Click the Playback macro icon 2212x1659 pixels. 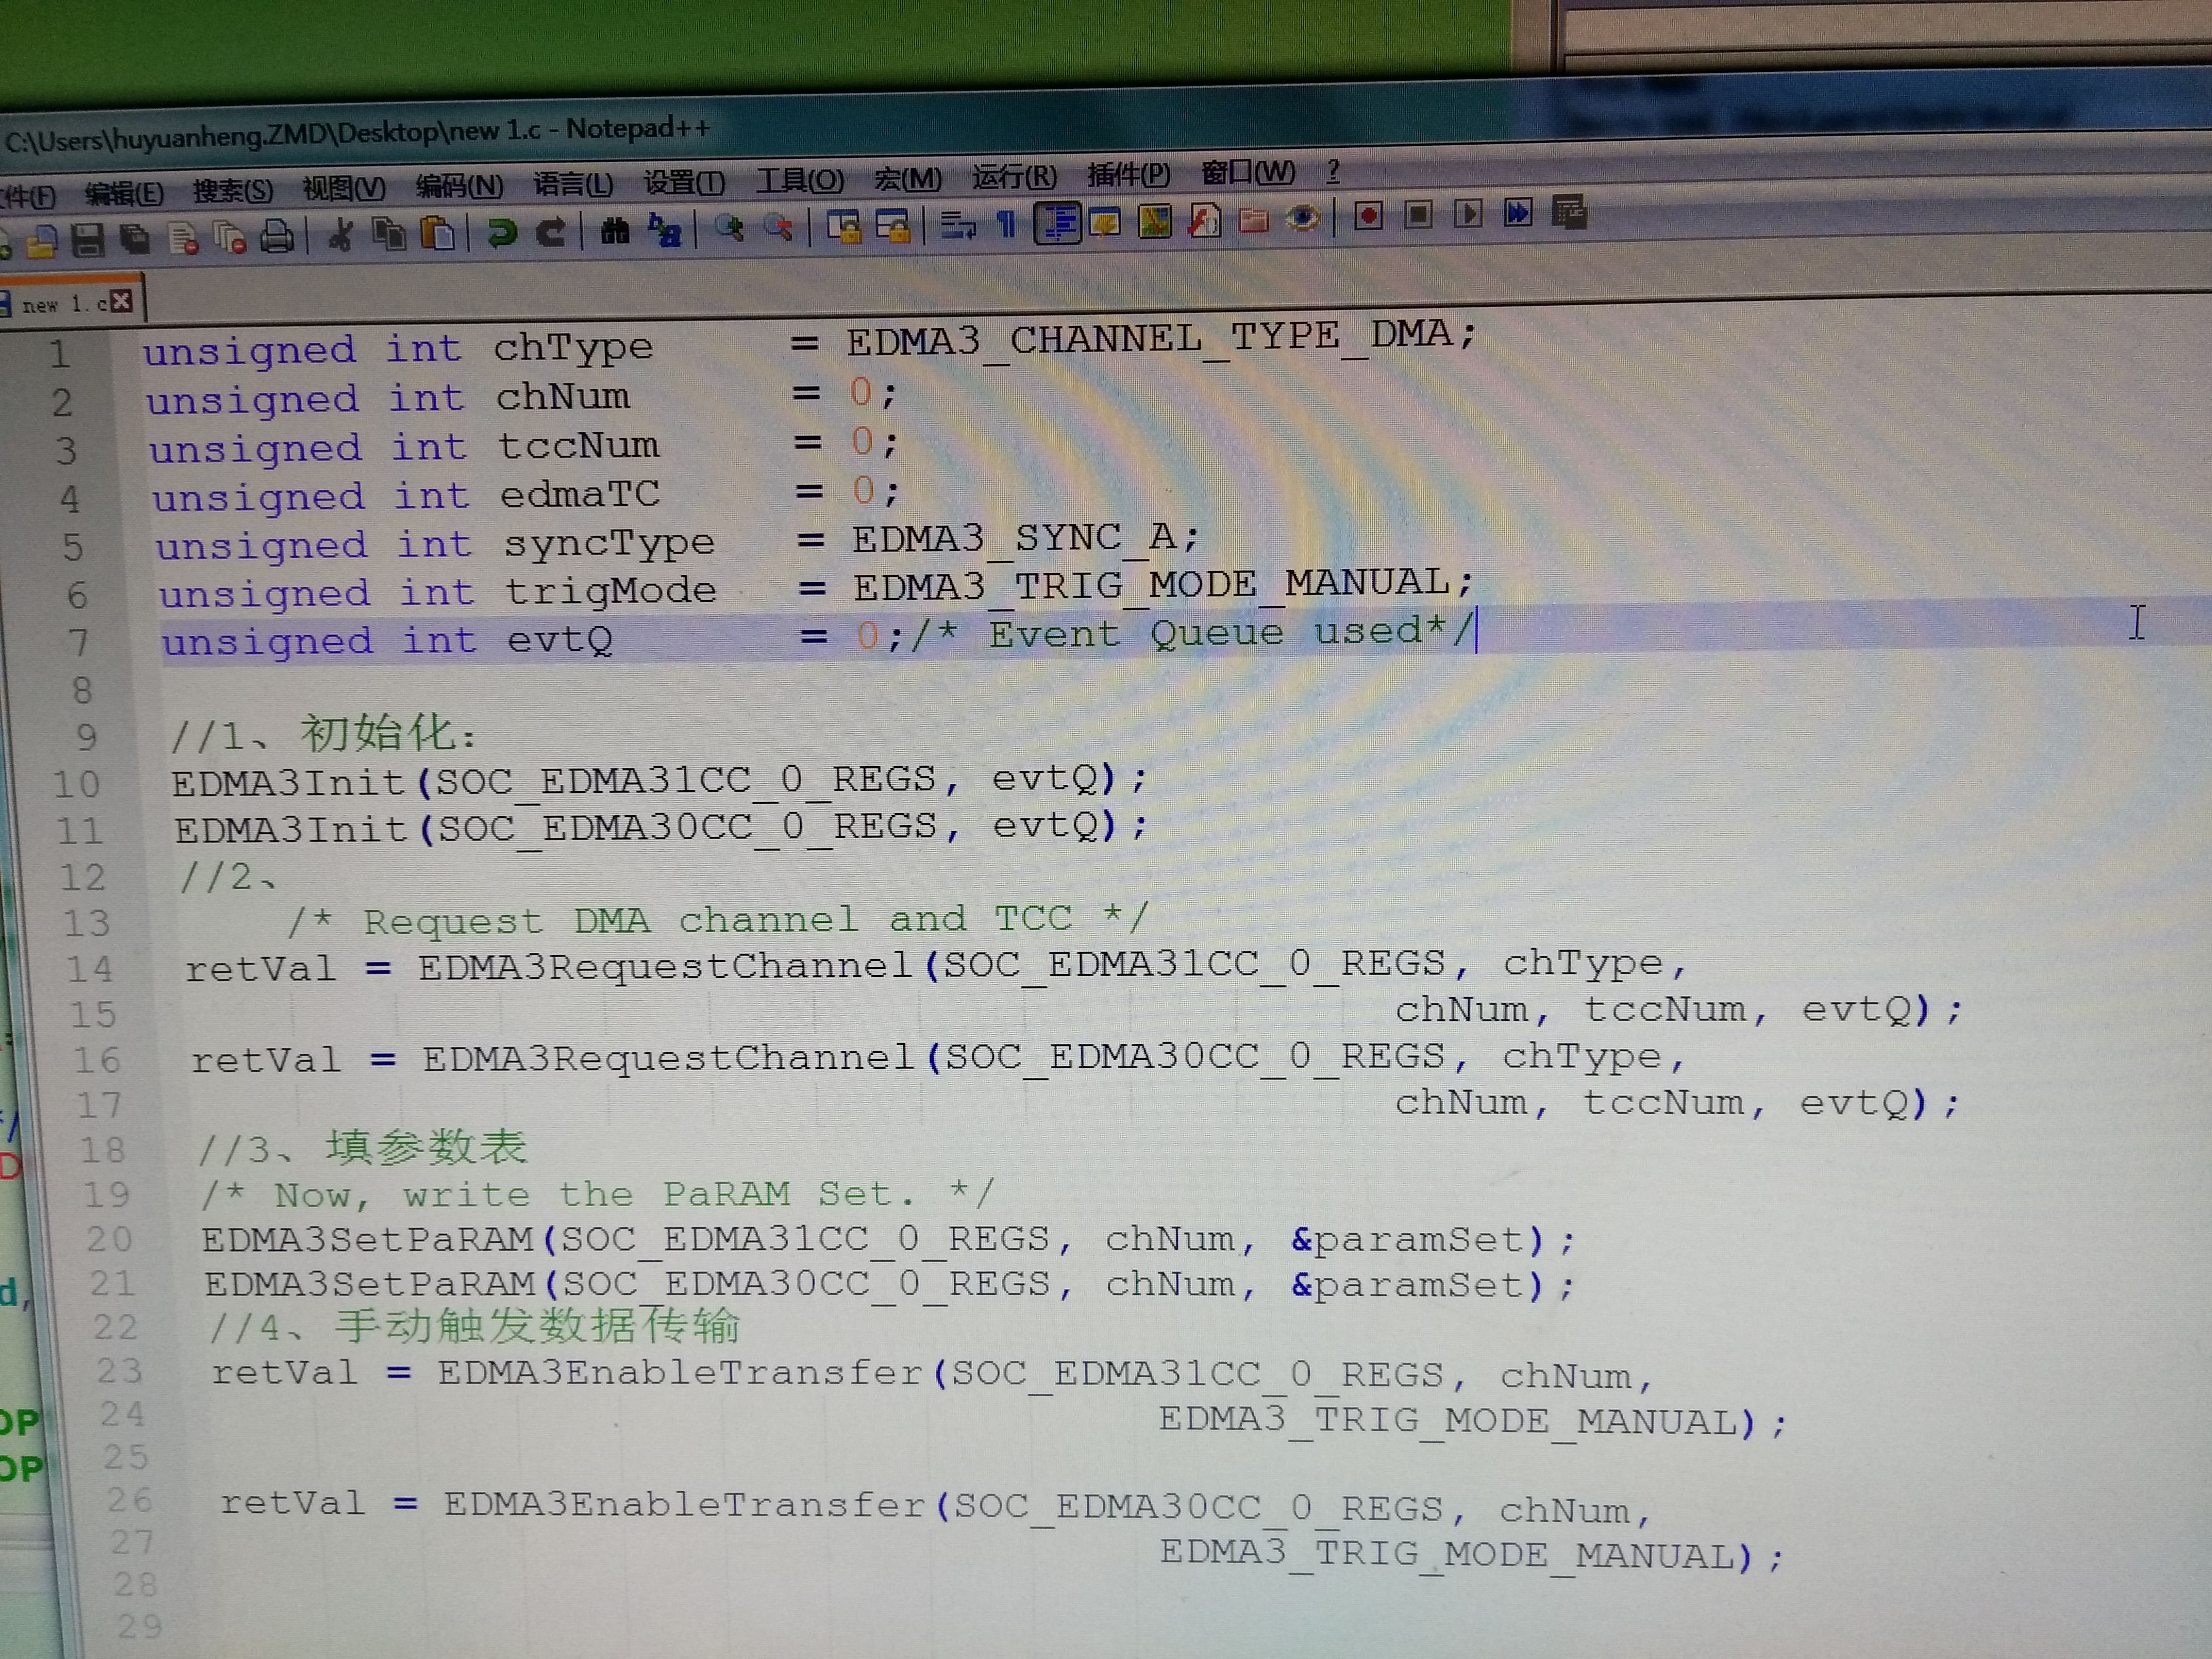coord(1467,213)
